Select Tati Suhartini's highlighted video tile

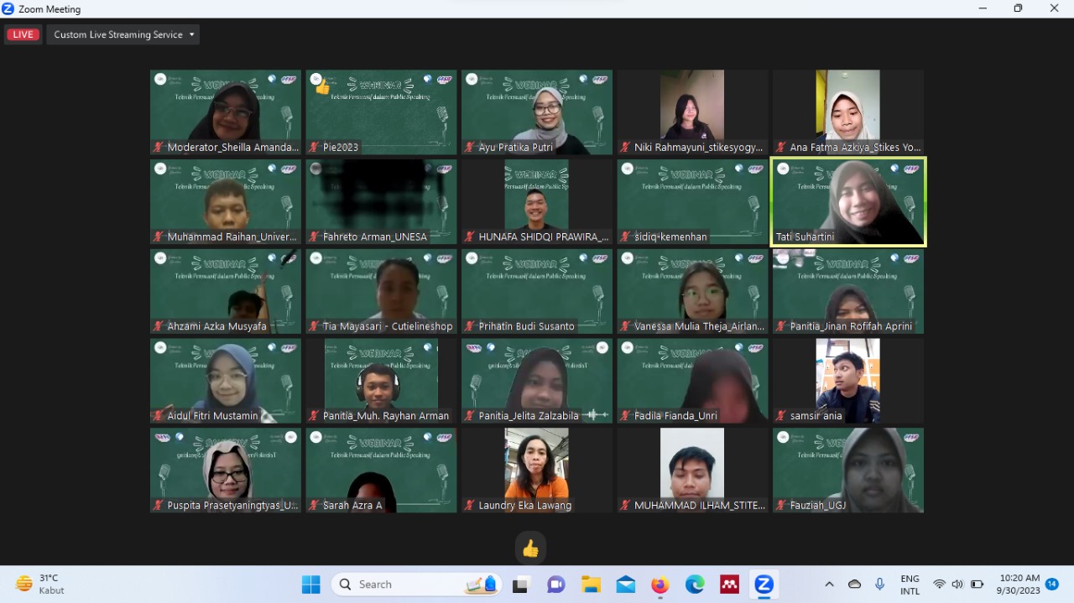(847, 201)
